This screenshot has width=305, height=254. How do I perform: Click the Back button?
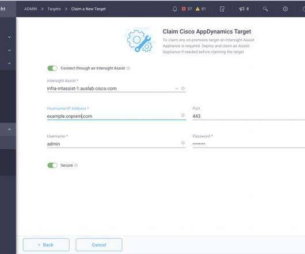point(46,245)
